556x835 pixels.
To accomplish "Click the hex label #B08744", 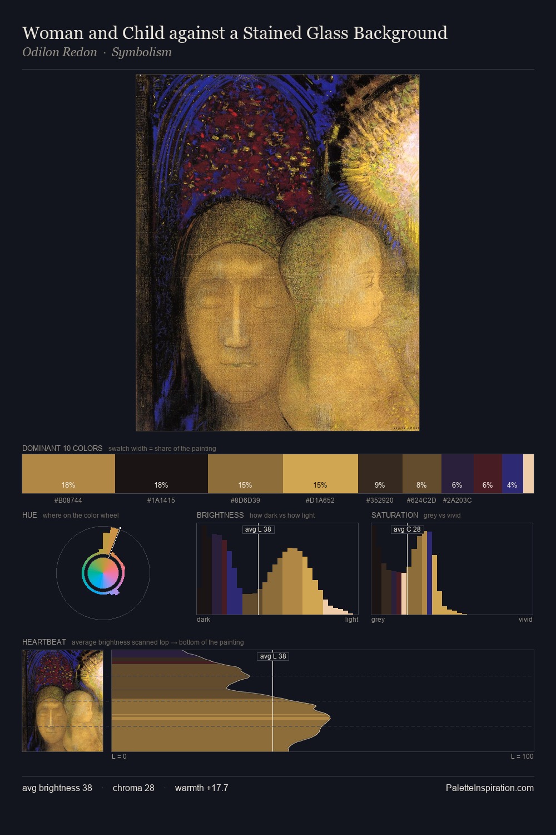I will tap(68, 500).
